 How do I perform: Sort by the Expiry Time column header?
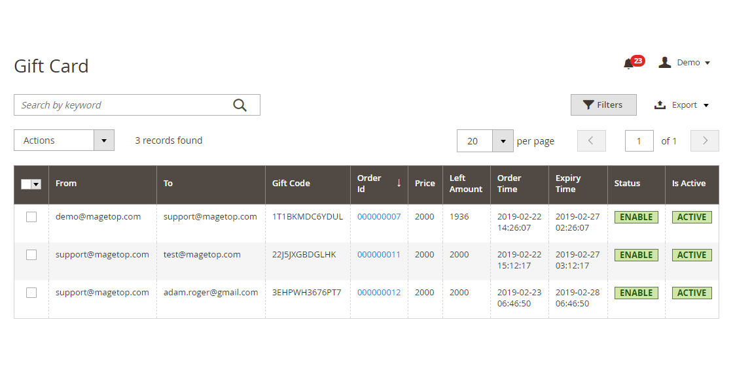[568, 184]
